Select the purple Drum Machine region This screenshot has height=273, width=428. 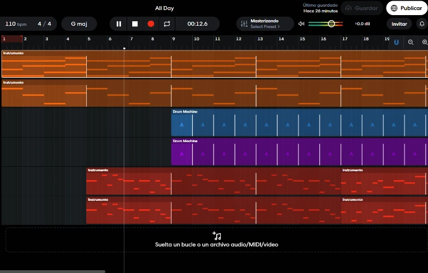300,152
